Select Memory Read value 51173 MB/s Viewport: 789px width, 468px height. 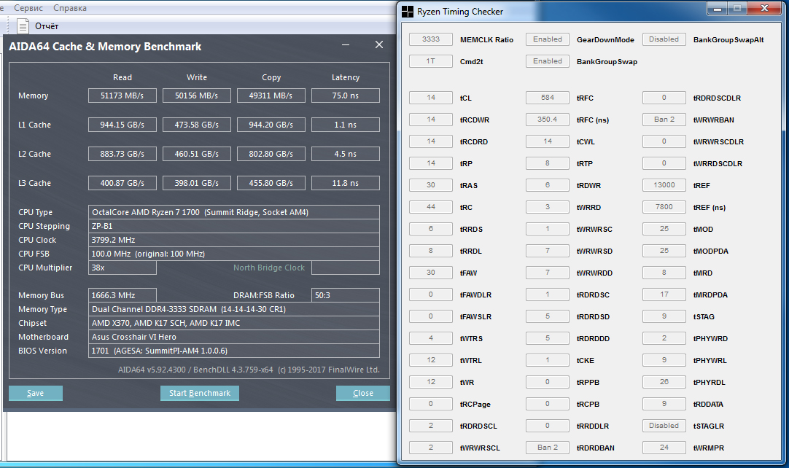(x=123, y=95)
